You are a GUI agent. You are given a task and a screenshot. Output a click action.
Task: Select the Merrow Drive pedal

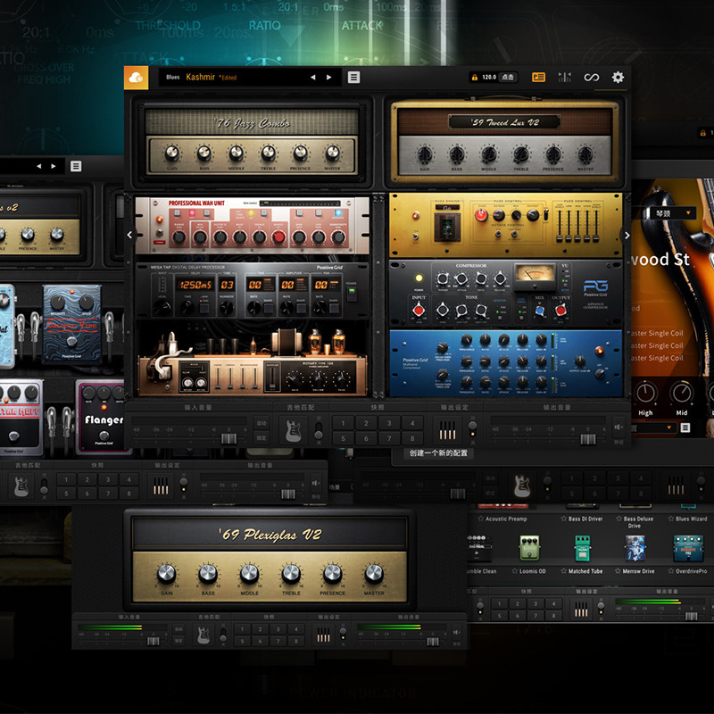pos(635,548)
